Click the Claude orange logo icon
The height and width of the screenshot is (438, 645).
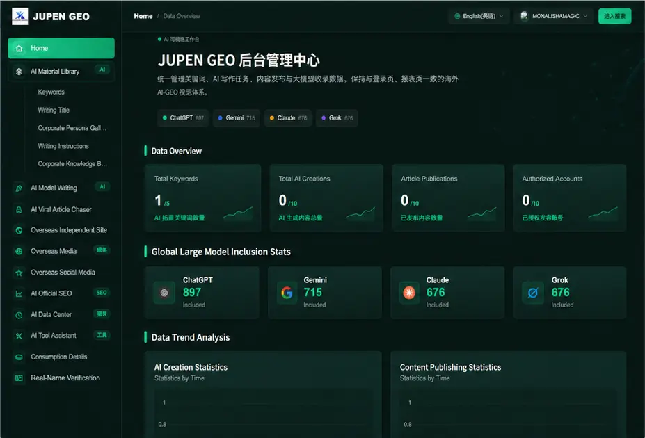[409, 293]
